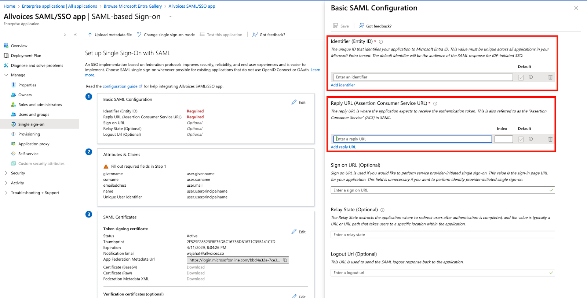This screenshot has height=298, width=587.
Task: Click the Upload metadata file icon
Action: tap(90, 34)
